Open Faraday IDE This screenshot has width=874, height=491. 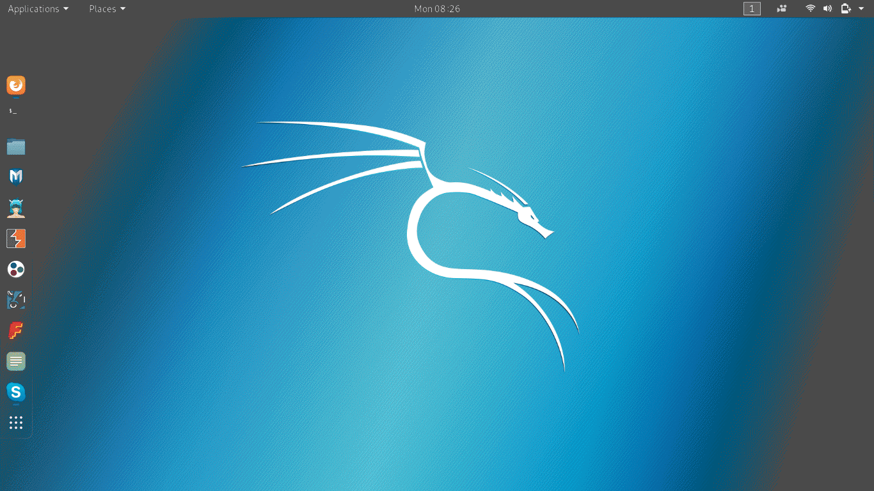pyautogui.click(x=15, y=331)
